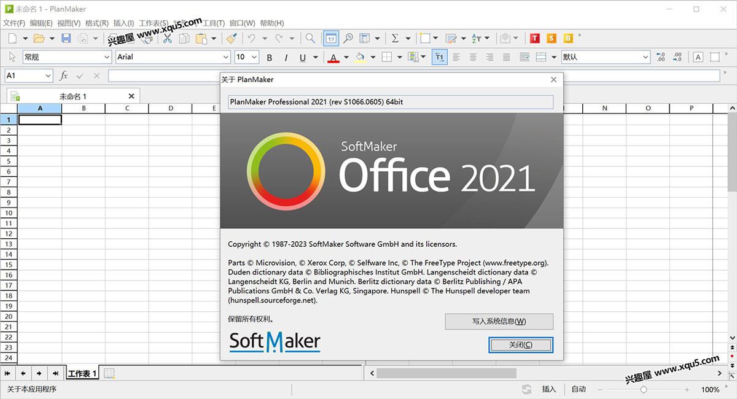This screenshot has width=737, height=399.
Task: Click the fx insert function button
Action: pyautogui.click(x=63, y=76)
